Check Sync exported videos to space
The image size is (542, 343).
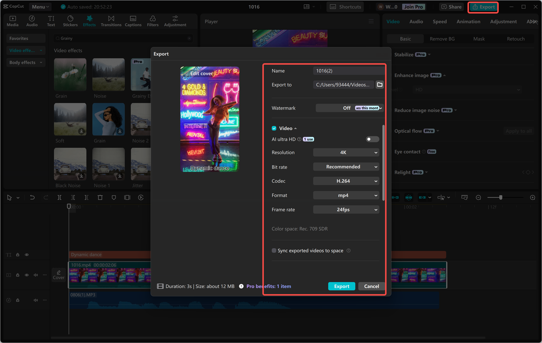coord(274,250)
